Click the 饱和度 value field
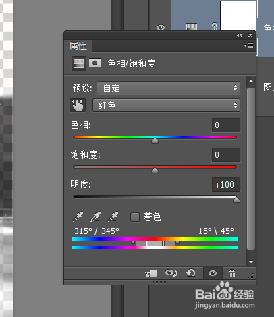This screenshot has height=317, width=274. [226, 155]
